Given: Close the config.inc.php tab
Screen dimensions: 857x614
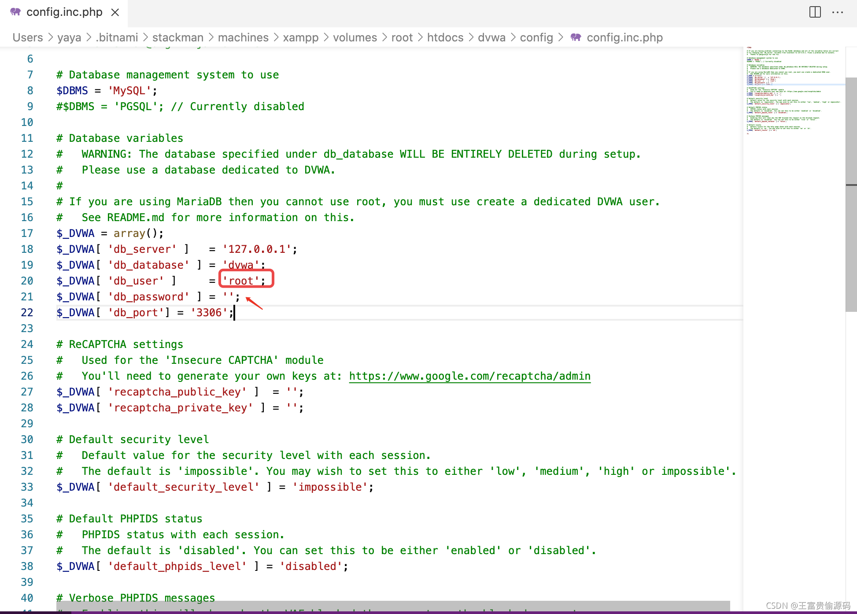Looking at the screenshot, I should [115, 12].
